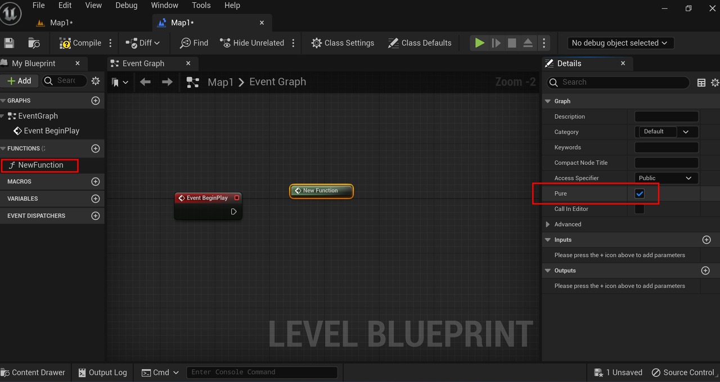720x382 pixels.
Task: Uncheck the Pure checkbox
Action: 640,194
